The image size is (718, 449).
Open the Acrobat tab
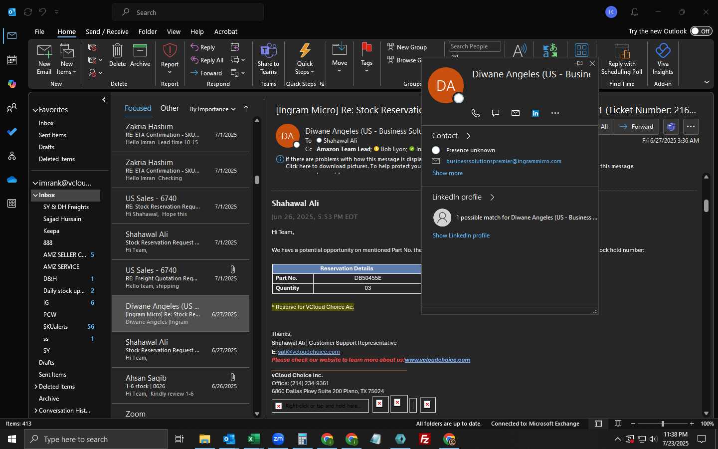[226, 31]
